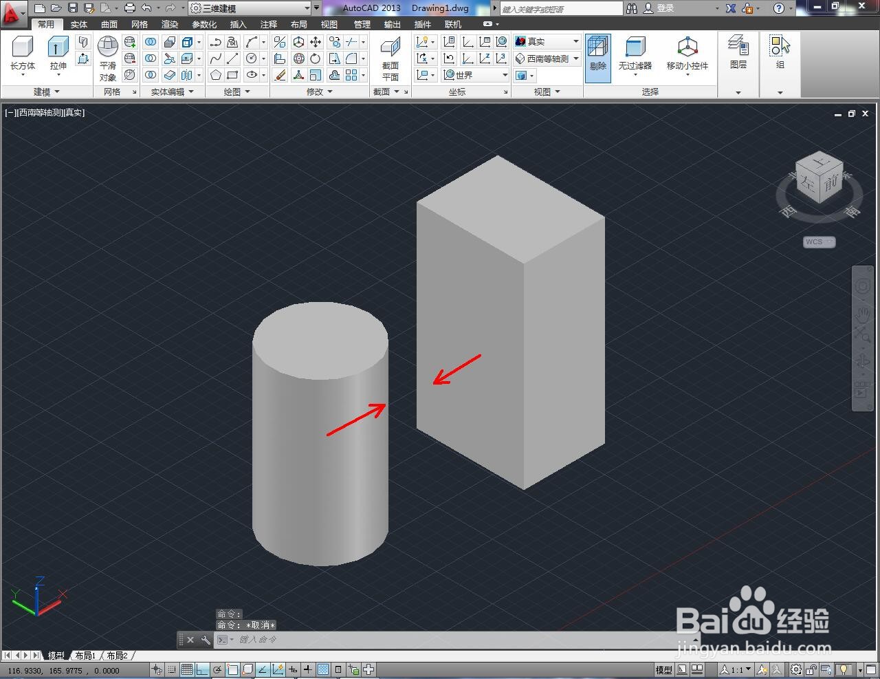Open the 组 group tool

(780, 53)
